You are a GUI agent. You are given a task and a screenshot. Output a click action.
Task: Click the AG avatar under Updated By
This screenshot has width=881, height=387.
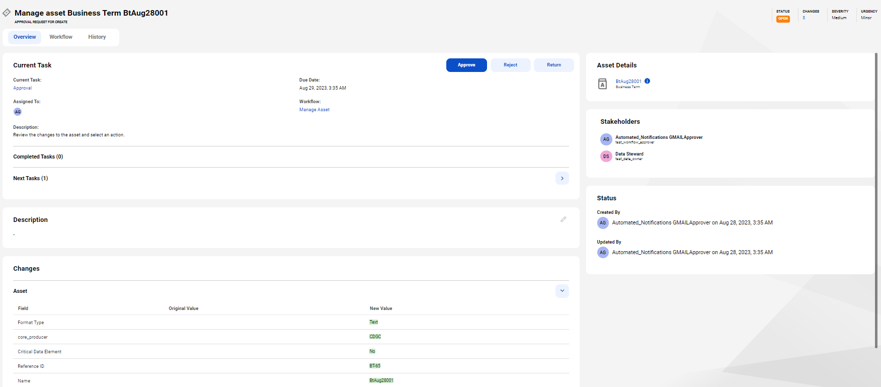(603, 253)
